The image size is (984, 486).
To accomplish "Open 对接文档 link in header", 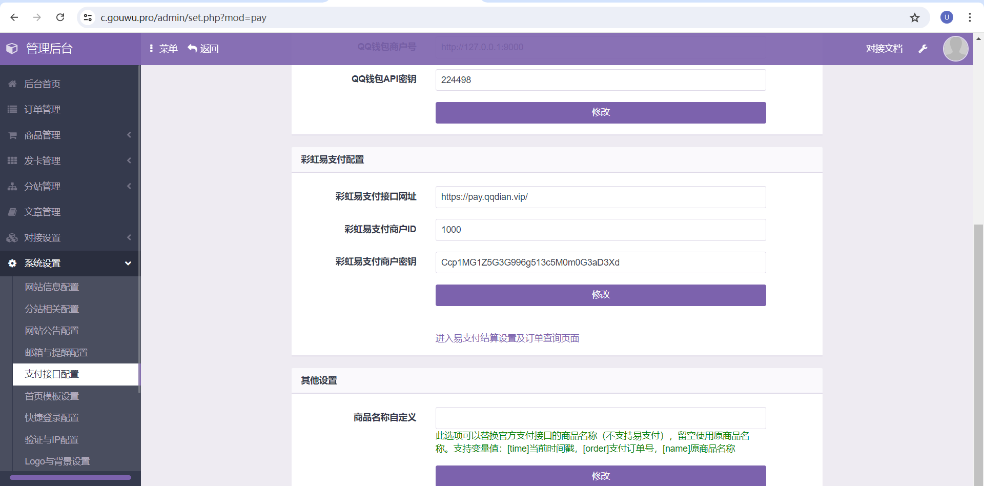I will click(884, 49).
